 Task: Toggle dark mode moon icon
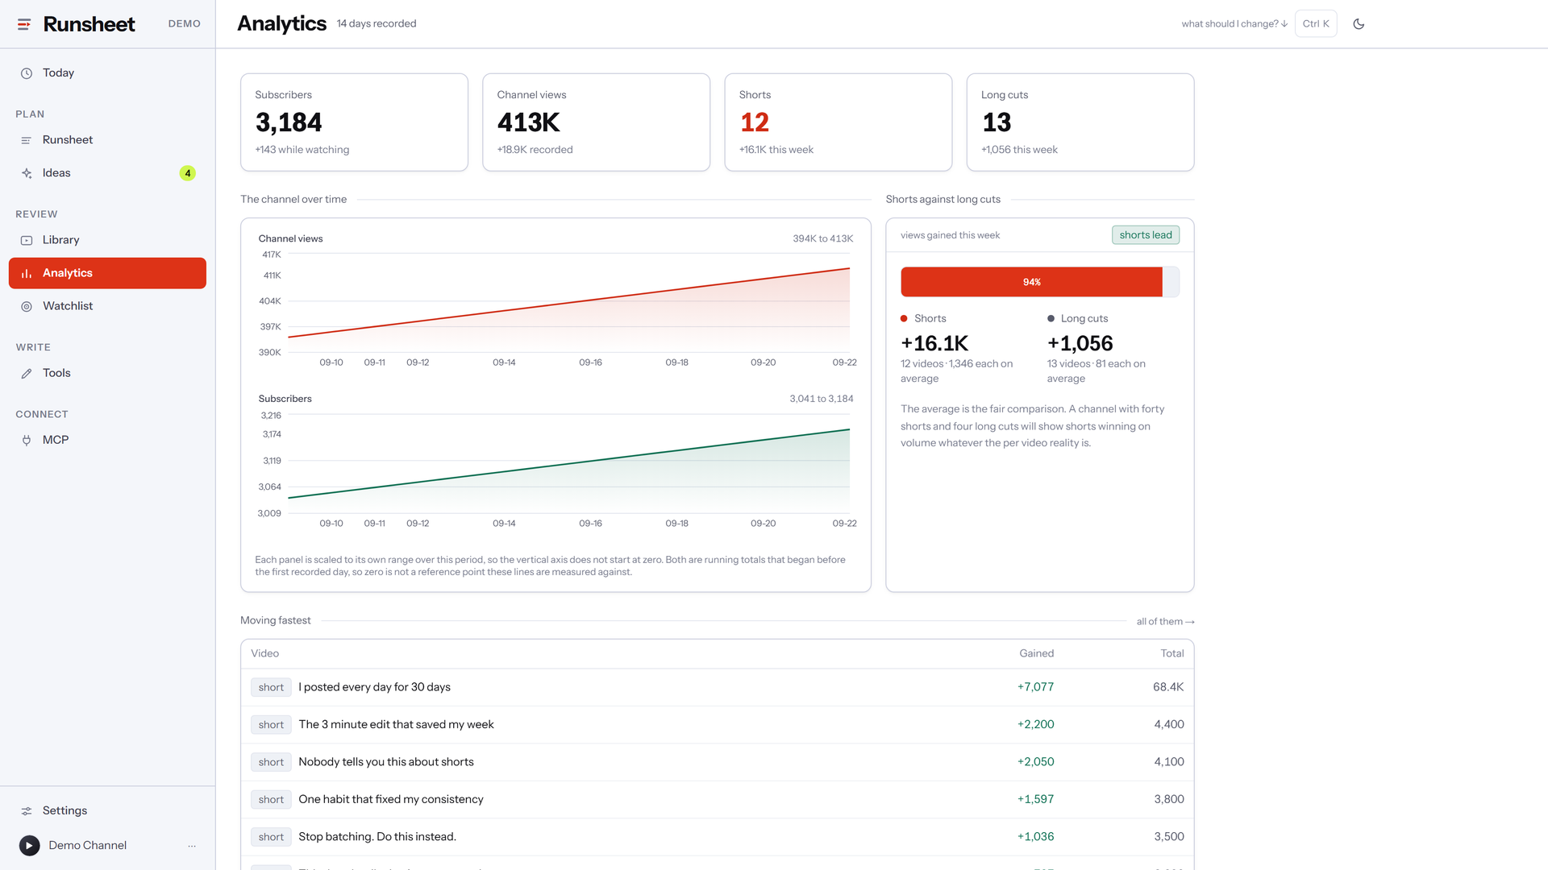coord(1359,24)
